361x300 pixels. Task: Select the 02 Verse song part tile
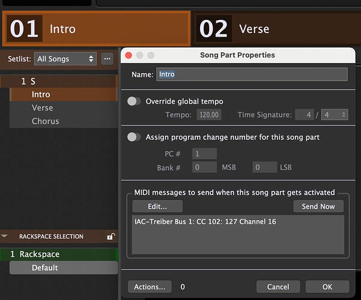point(276,28)
